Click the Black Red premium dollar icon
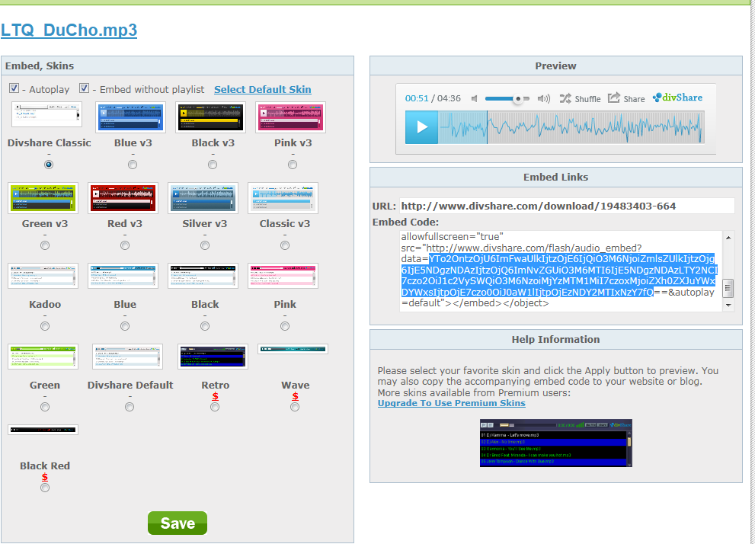Image resolution: width=755 pixels, height=544 pixels. pos(45,477)
